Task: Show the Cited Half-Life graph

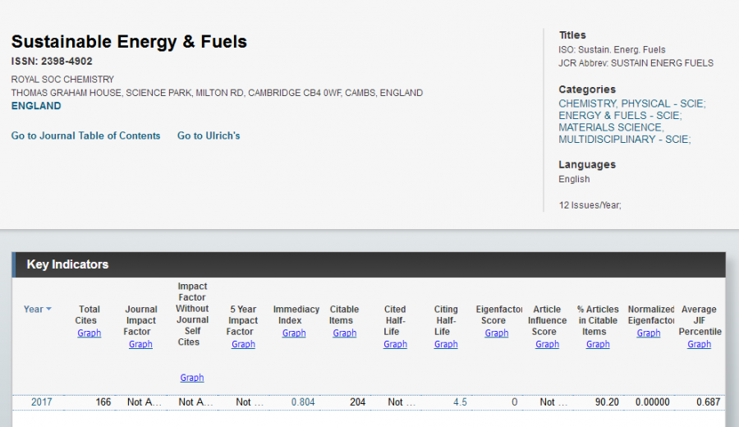Action: (395, 345)
